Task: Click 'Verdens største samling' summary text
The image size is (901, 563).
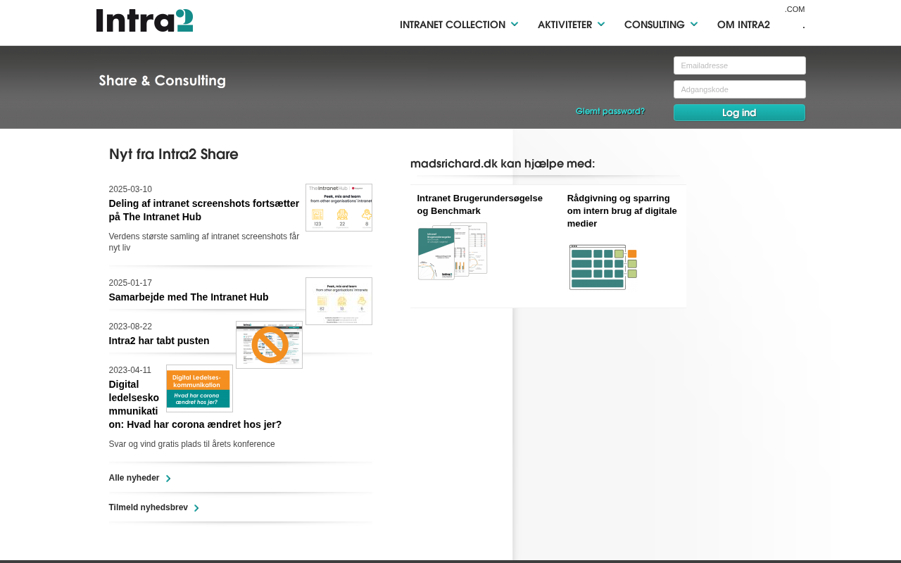Action: point(204,242)
